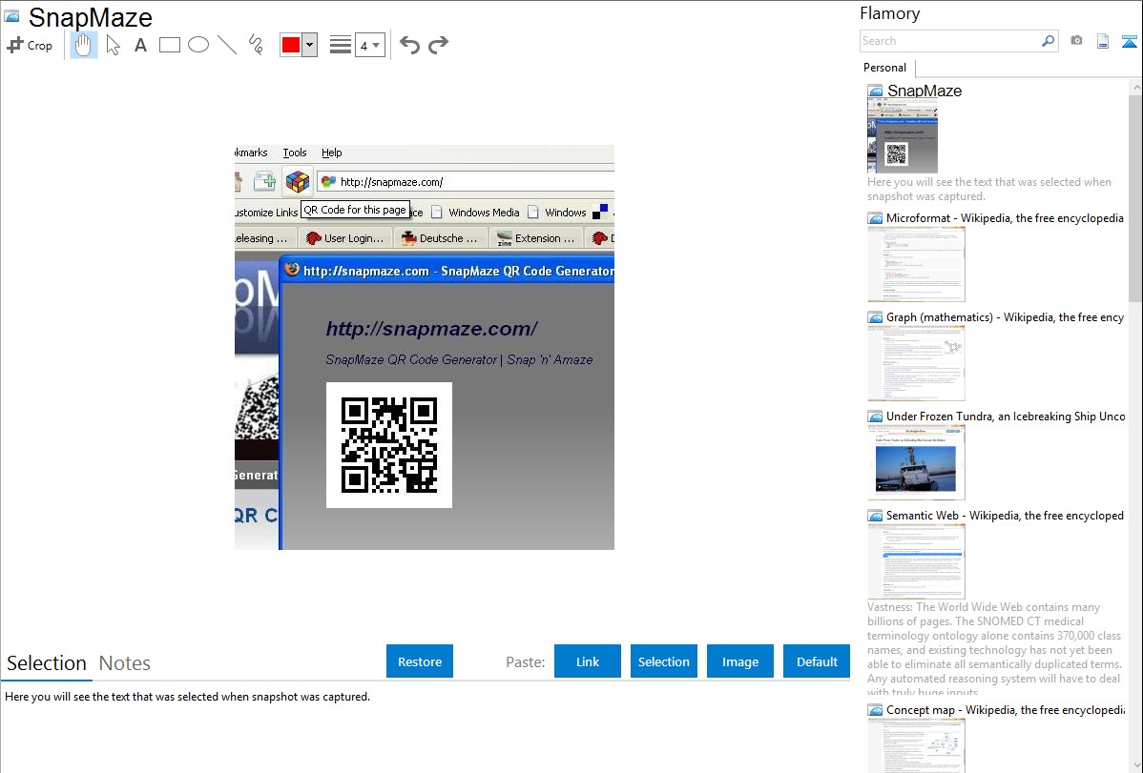
Task: Select the Microformat page thumbnail
Action: (x=916, y=264)
